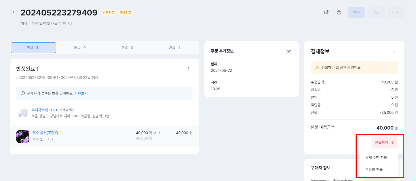Open 반품완료 section three-dot menu
The height and width of the screenshot is (181, 416).
(189, 69)
